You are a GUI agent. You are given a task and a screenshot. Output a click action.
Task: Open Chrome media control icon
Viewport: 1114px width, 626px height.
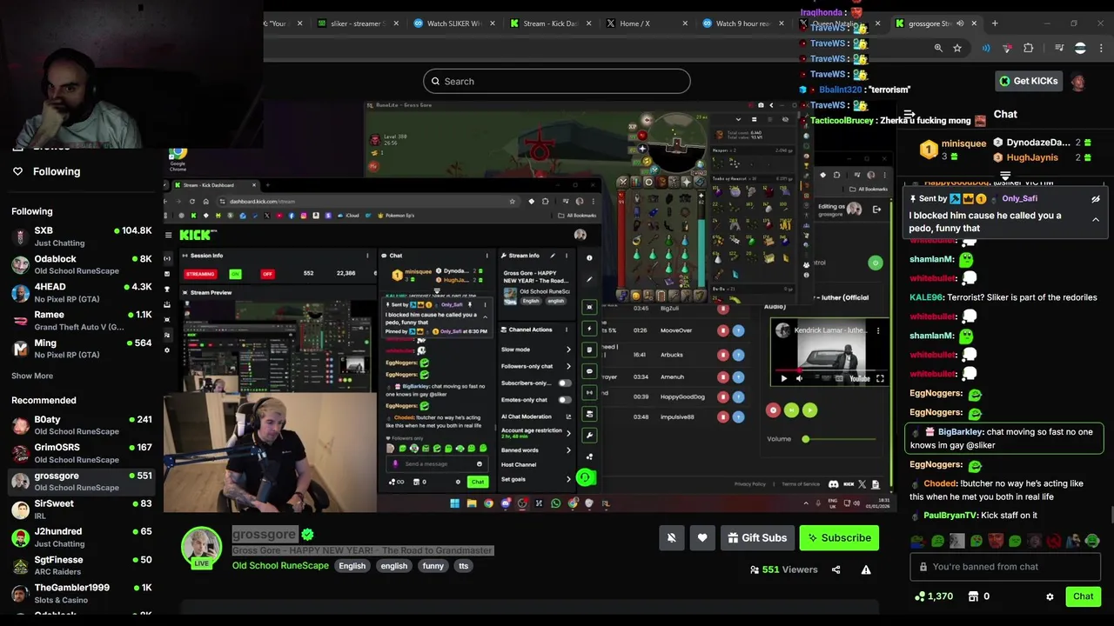click(1059, 48)
